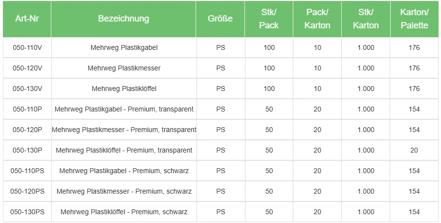The width and height of the screenshot is (441, 223).
Task: Select Mehrweg Plastikgabel - Premium, transparent
Action: pyautogui.click(x=124, y=109)
